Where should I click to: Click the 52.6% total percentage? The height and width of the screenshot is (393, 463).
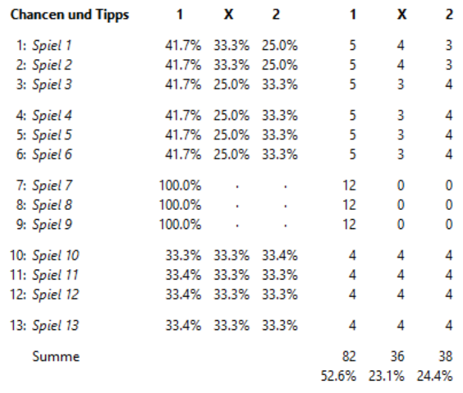click(x=338, y=376)
